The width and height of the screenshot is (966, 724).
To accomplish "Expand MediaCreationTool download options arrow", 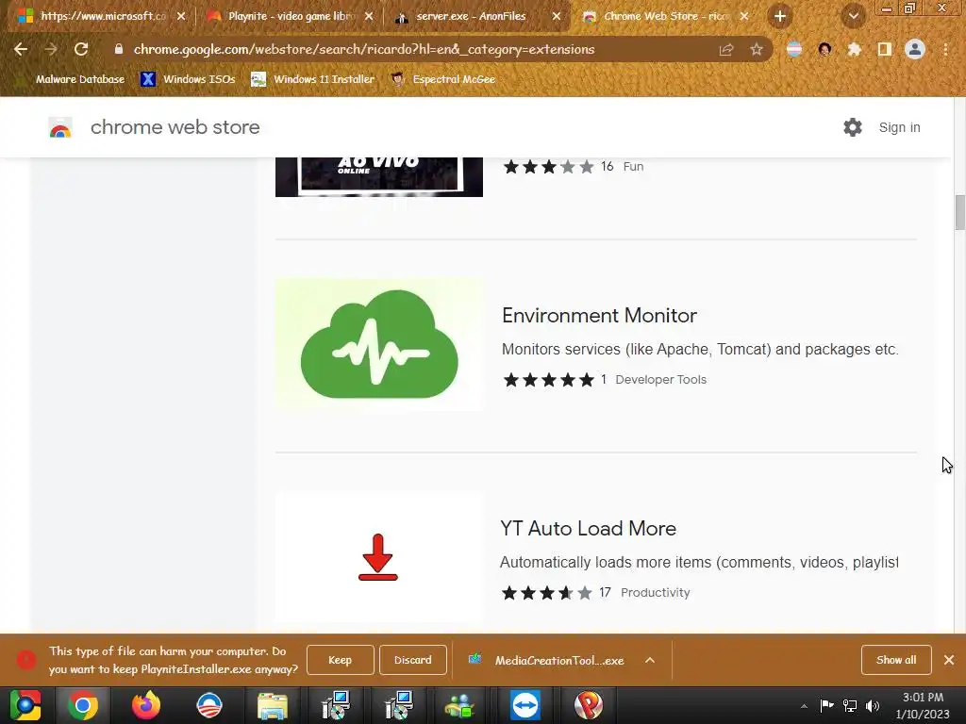I will pyautogui.click(x=650, y=660).
